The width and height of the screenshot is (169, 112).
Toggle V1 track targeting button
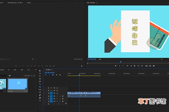51,93
